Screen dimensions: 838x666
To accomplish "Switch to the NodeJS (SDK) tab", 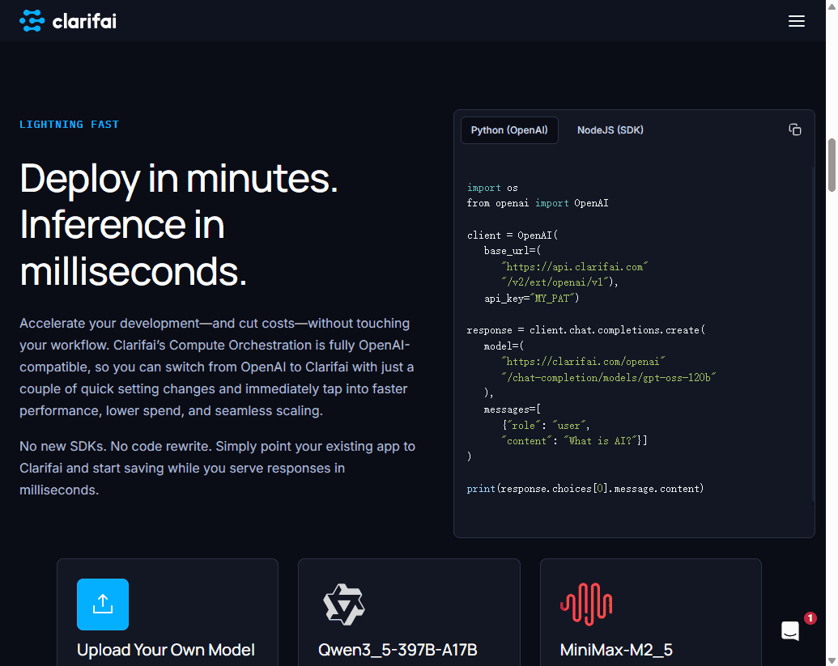I will click(610, 129).
